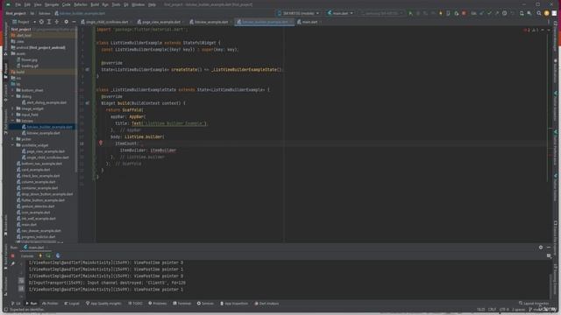Expand the image_widget folder in tree
The image size is (561, 315).
point(13,108)
